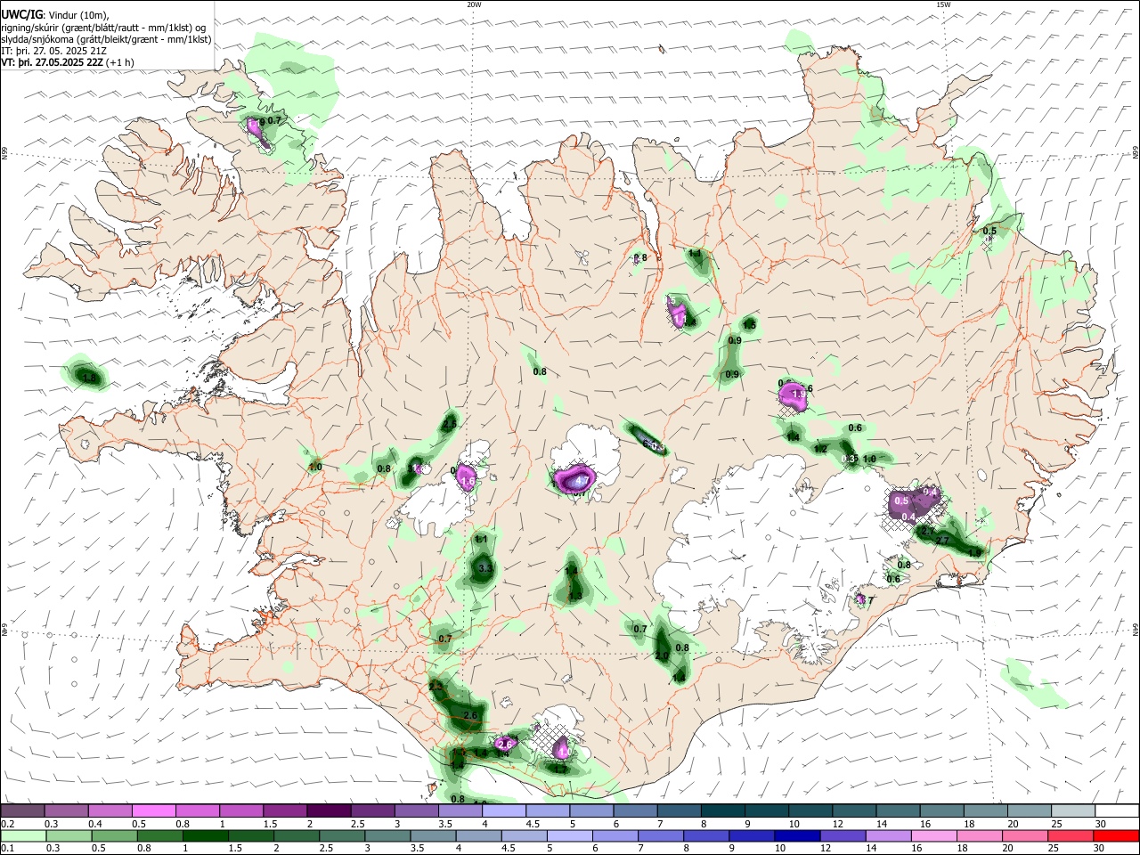Click the '15W' longitude label at top
Image resolution: width=1140 pixels, height=855 pixels.
942,4
